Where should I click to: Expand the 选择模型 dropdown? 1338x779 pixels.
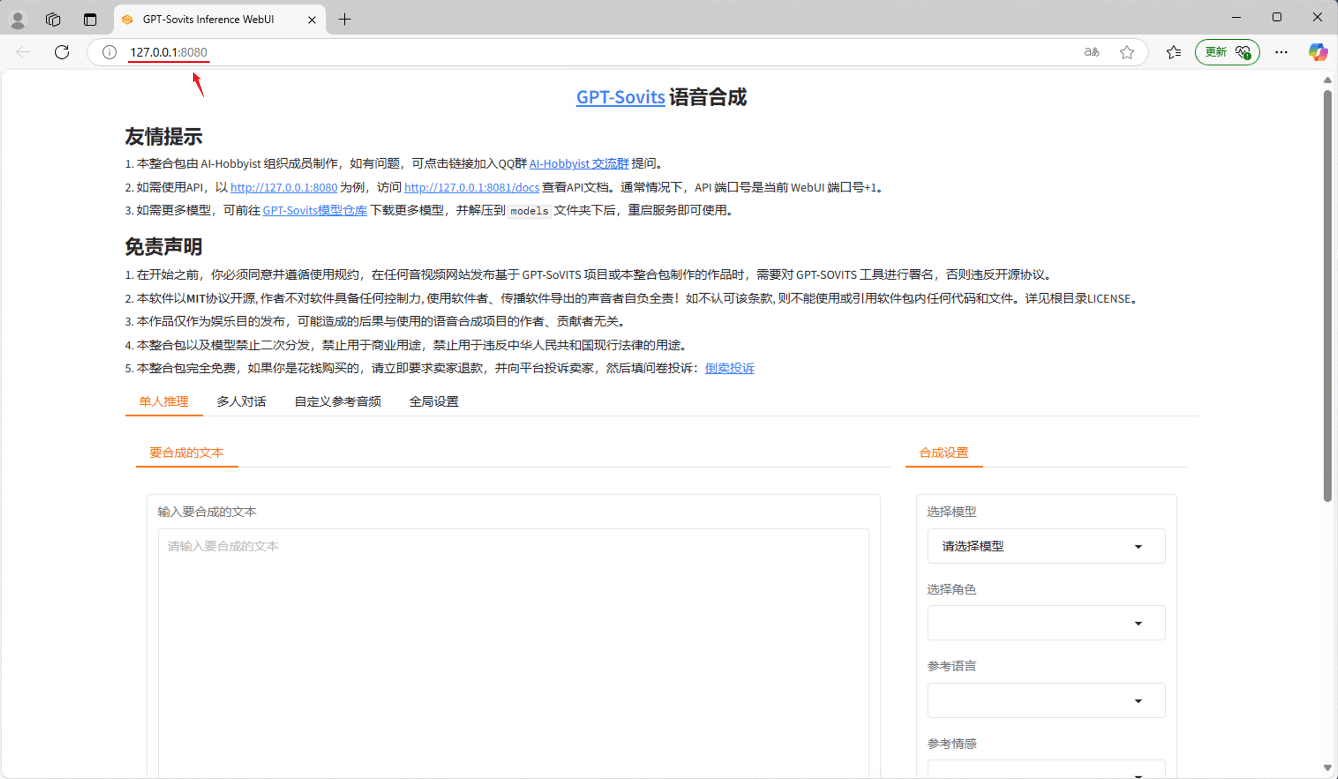(x=1046, y=546)
